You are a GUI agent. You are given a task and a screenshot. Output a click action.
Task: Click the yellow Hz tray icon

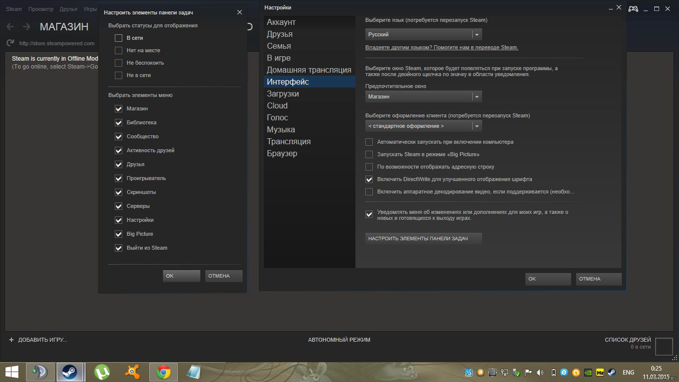pyautogui.click(x=600, y=372)
